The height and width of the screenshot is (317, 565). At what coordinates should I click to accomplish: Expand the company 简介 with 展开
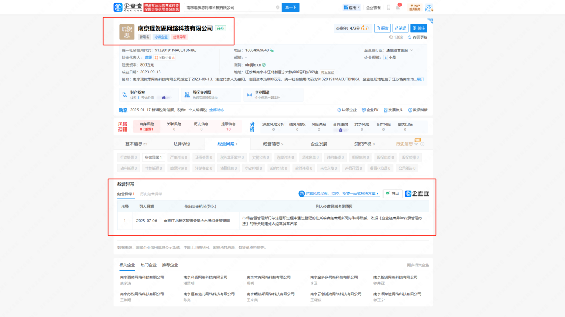pyautogui.click(x=421, y=79)
